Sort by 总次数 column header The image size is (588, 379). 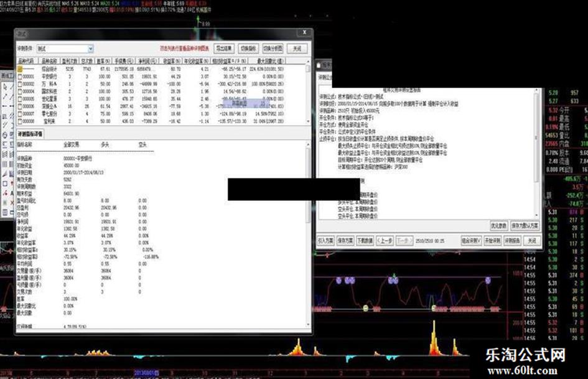point(86,61)
